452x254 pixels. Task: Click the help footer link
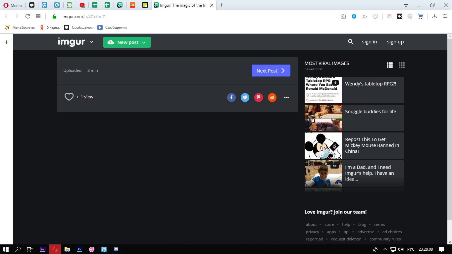[x=346, y=225]
